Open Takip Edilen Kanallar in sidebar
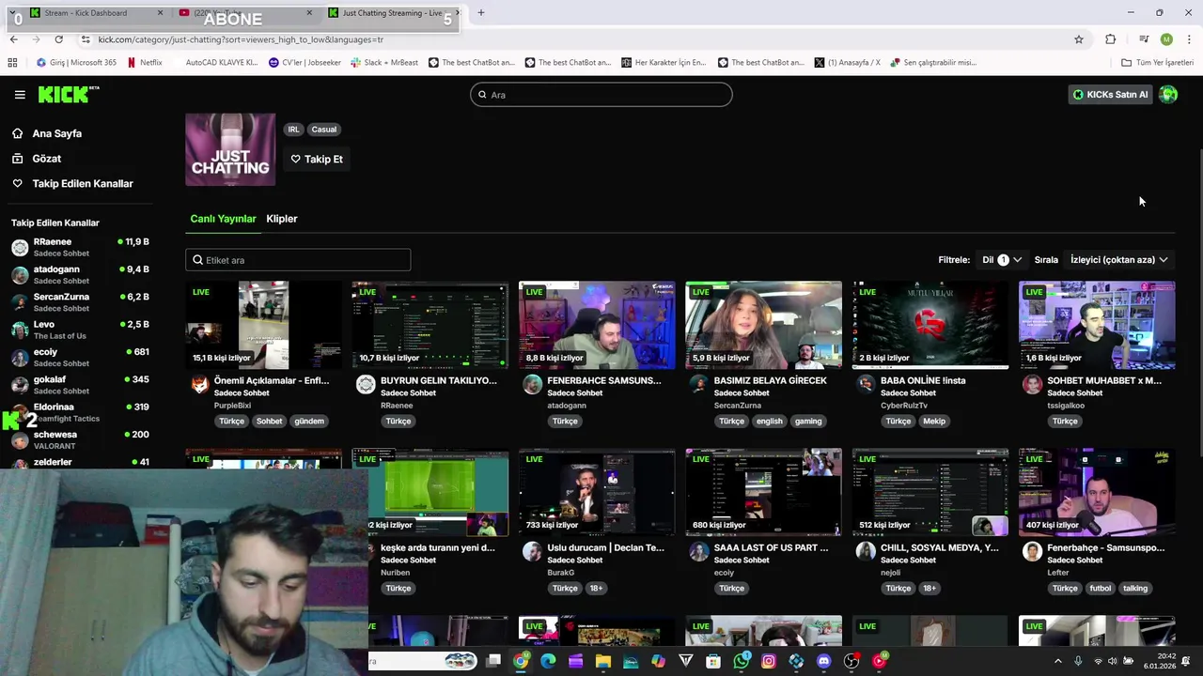1203x676 pixels. (82, 184)
